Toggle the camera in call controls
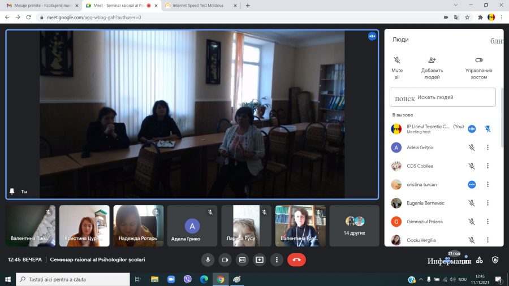Viewport: 509px width, 286px height. (225, 260)
